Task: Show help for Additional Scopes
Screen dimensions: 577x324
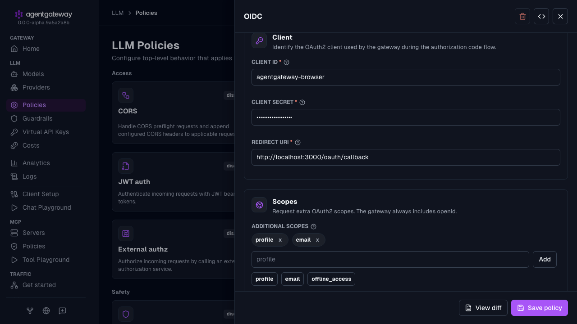Action: (314, 226)
